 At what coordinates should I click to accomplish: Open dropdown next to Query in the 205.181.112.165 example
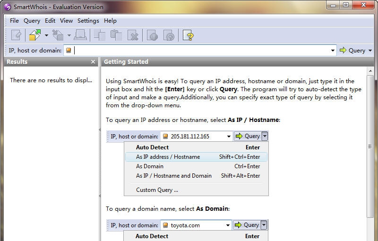coord(265,136)
